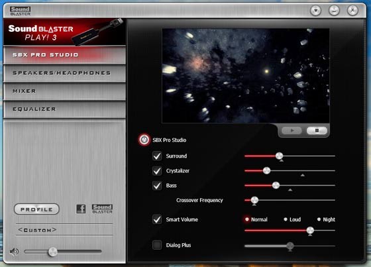Click the Surround level slider handle

coord(279,156)
